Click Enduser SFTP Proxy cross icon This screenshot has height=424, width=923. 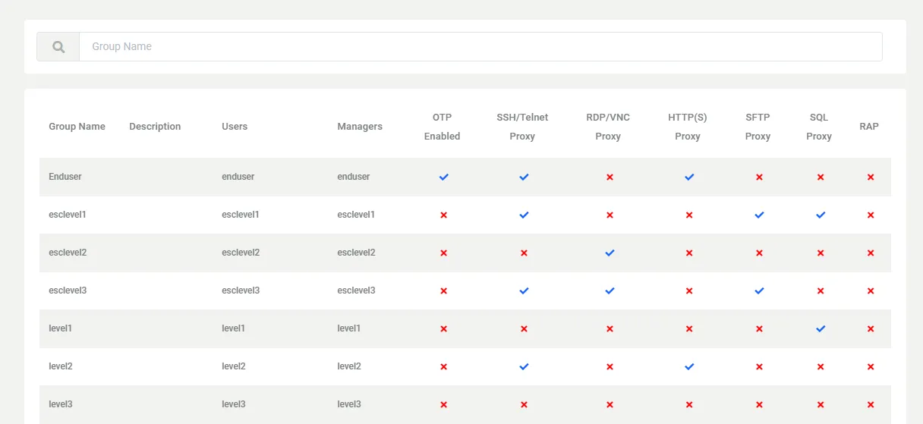[759, 177]
